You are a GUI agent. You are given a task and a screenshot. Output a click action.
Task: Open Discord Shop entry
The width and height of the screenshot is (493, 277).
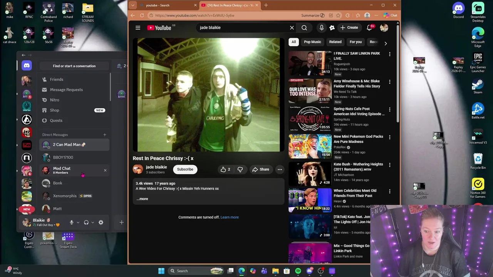[74, 110]
